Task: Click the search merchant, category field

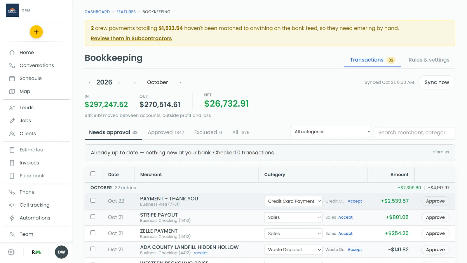Action: [x=414, y=133]
